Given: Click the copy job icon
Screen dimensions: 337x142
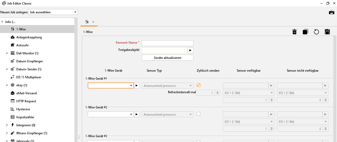Looking at the screenshot, I should click(x=305, y=32).
